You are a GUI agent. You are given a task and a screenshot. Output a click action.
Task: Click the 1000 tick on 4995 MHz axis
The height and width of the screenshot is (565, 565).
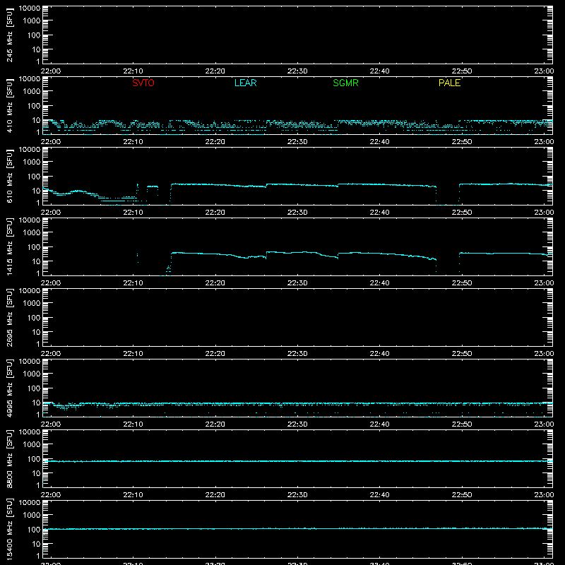(32, 374)
